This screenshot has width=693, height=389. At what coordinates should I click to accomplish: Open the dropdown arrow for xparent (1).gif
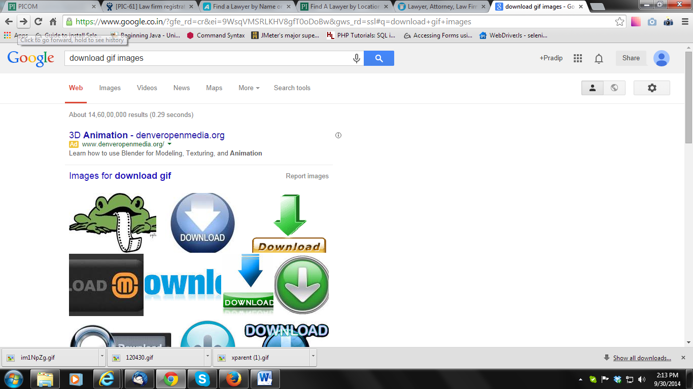313,357
